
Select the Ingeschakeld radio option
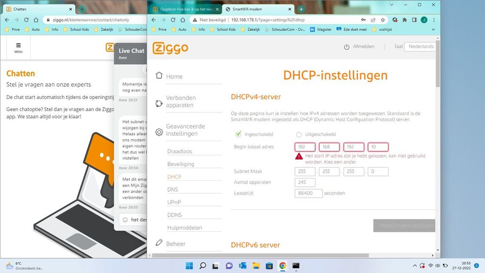238,134
